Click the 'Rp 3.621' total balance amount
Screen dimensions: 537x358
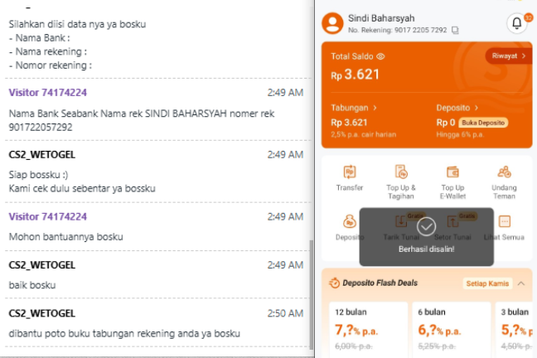355,75
